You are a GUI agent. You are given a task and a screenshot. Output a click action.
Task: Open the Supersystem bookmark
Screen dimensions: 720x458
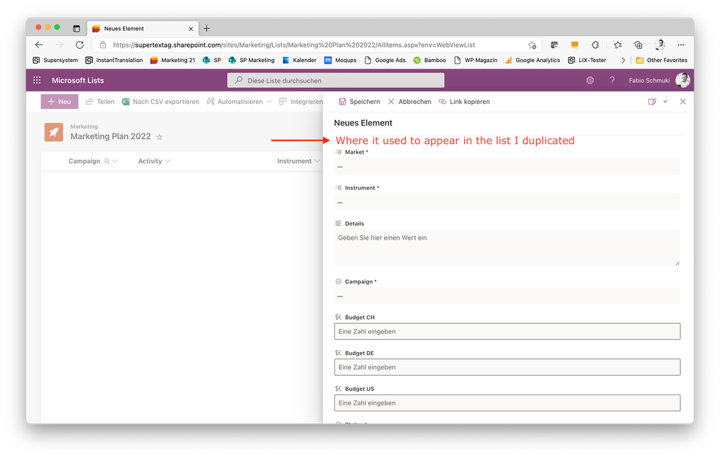[55, 60]
